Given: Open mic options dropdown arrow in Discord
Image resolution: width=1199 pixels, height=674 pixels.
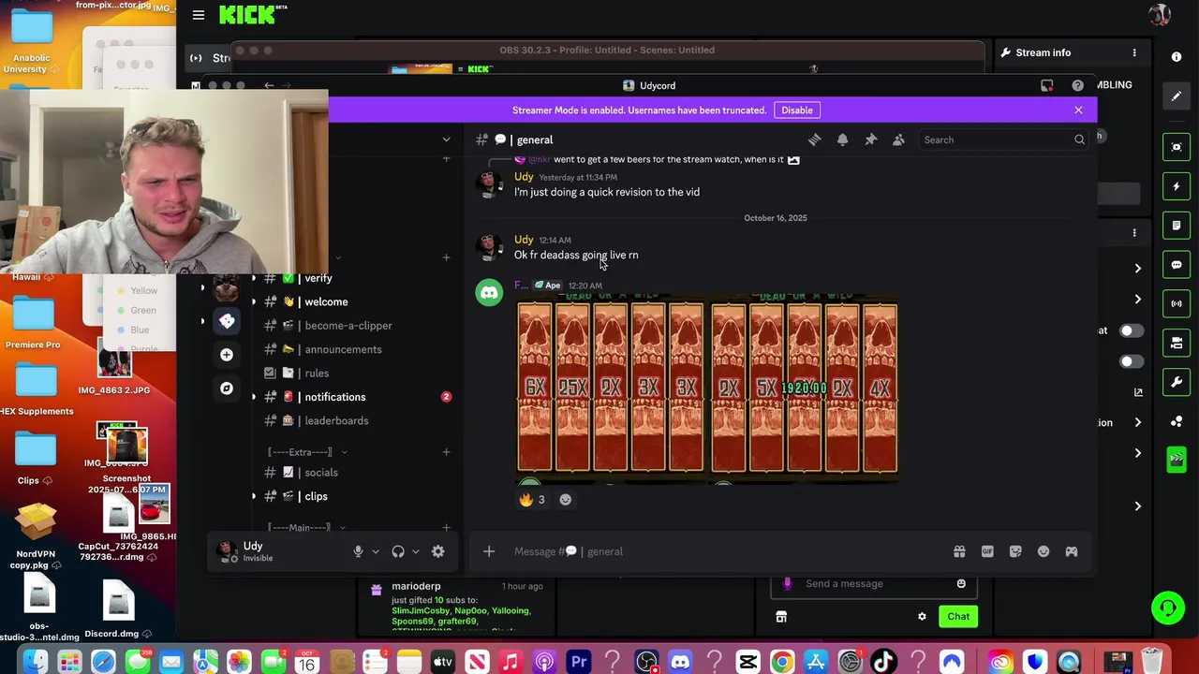Looking at the screenshot, I should point(376,551).
